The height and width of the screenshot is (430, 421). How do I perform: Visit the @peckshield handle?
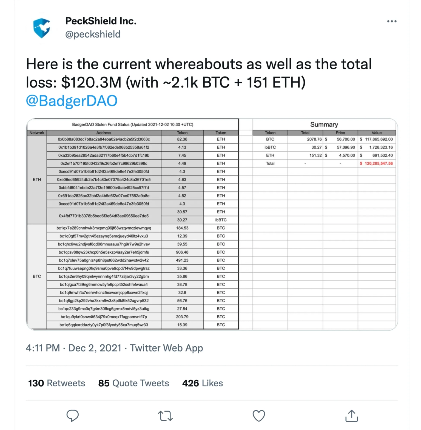93,34
